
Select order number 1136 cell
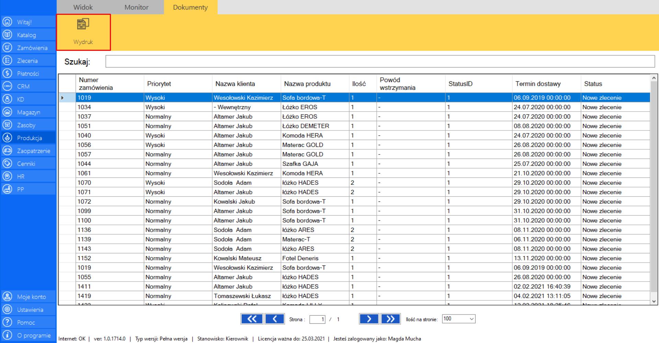click(110, 230)
